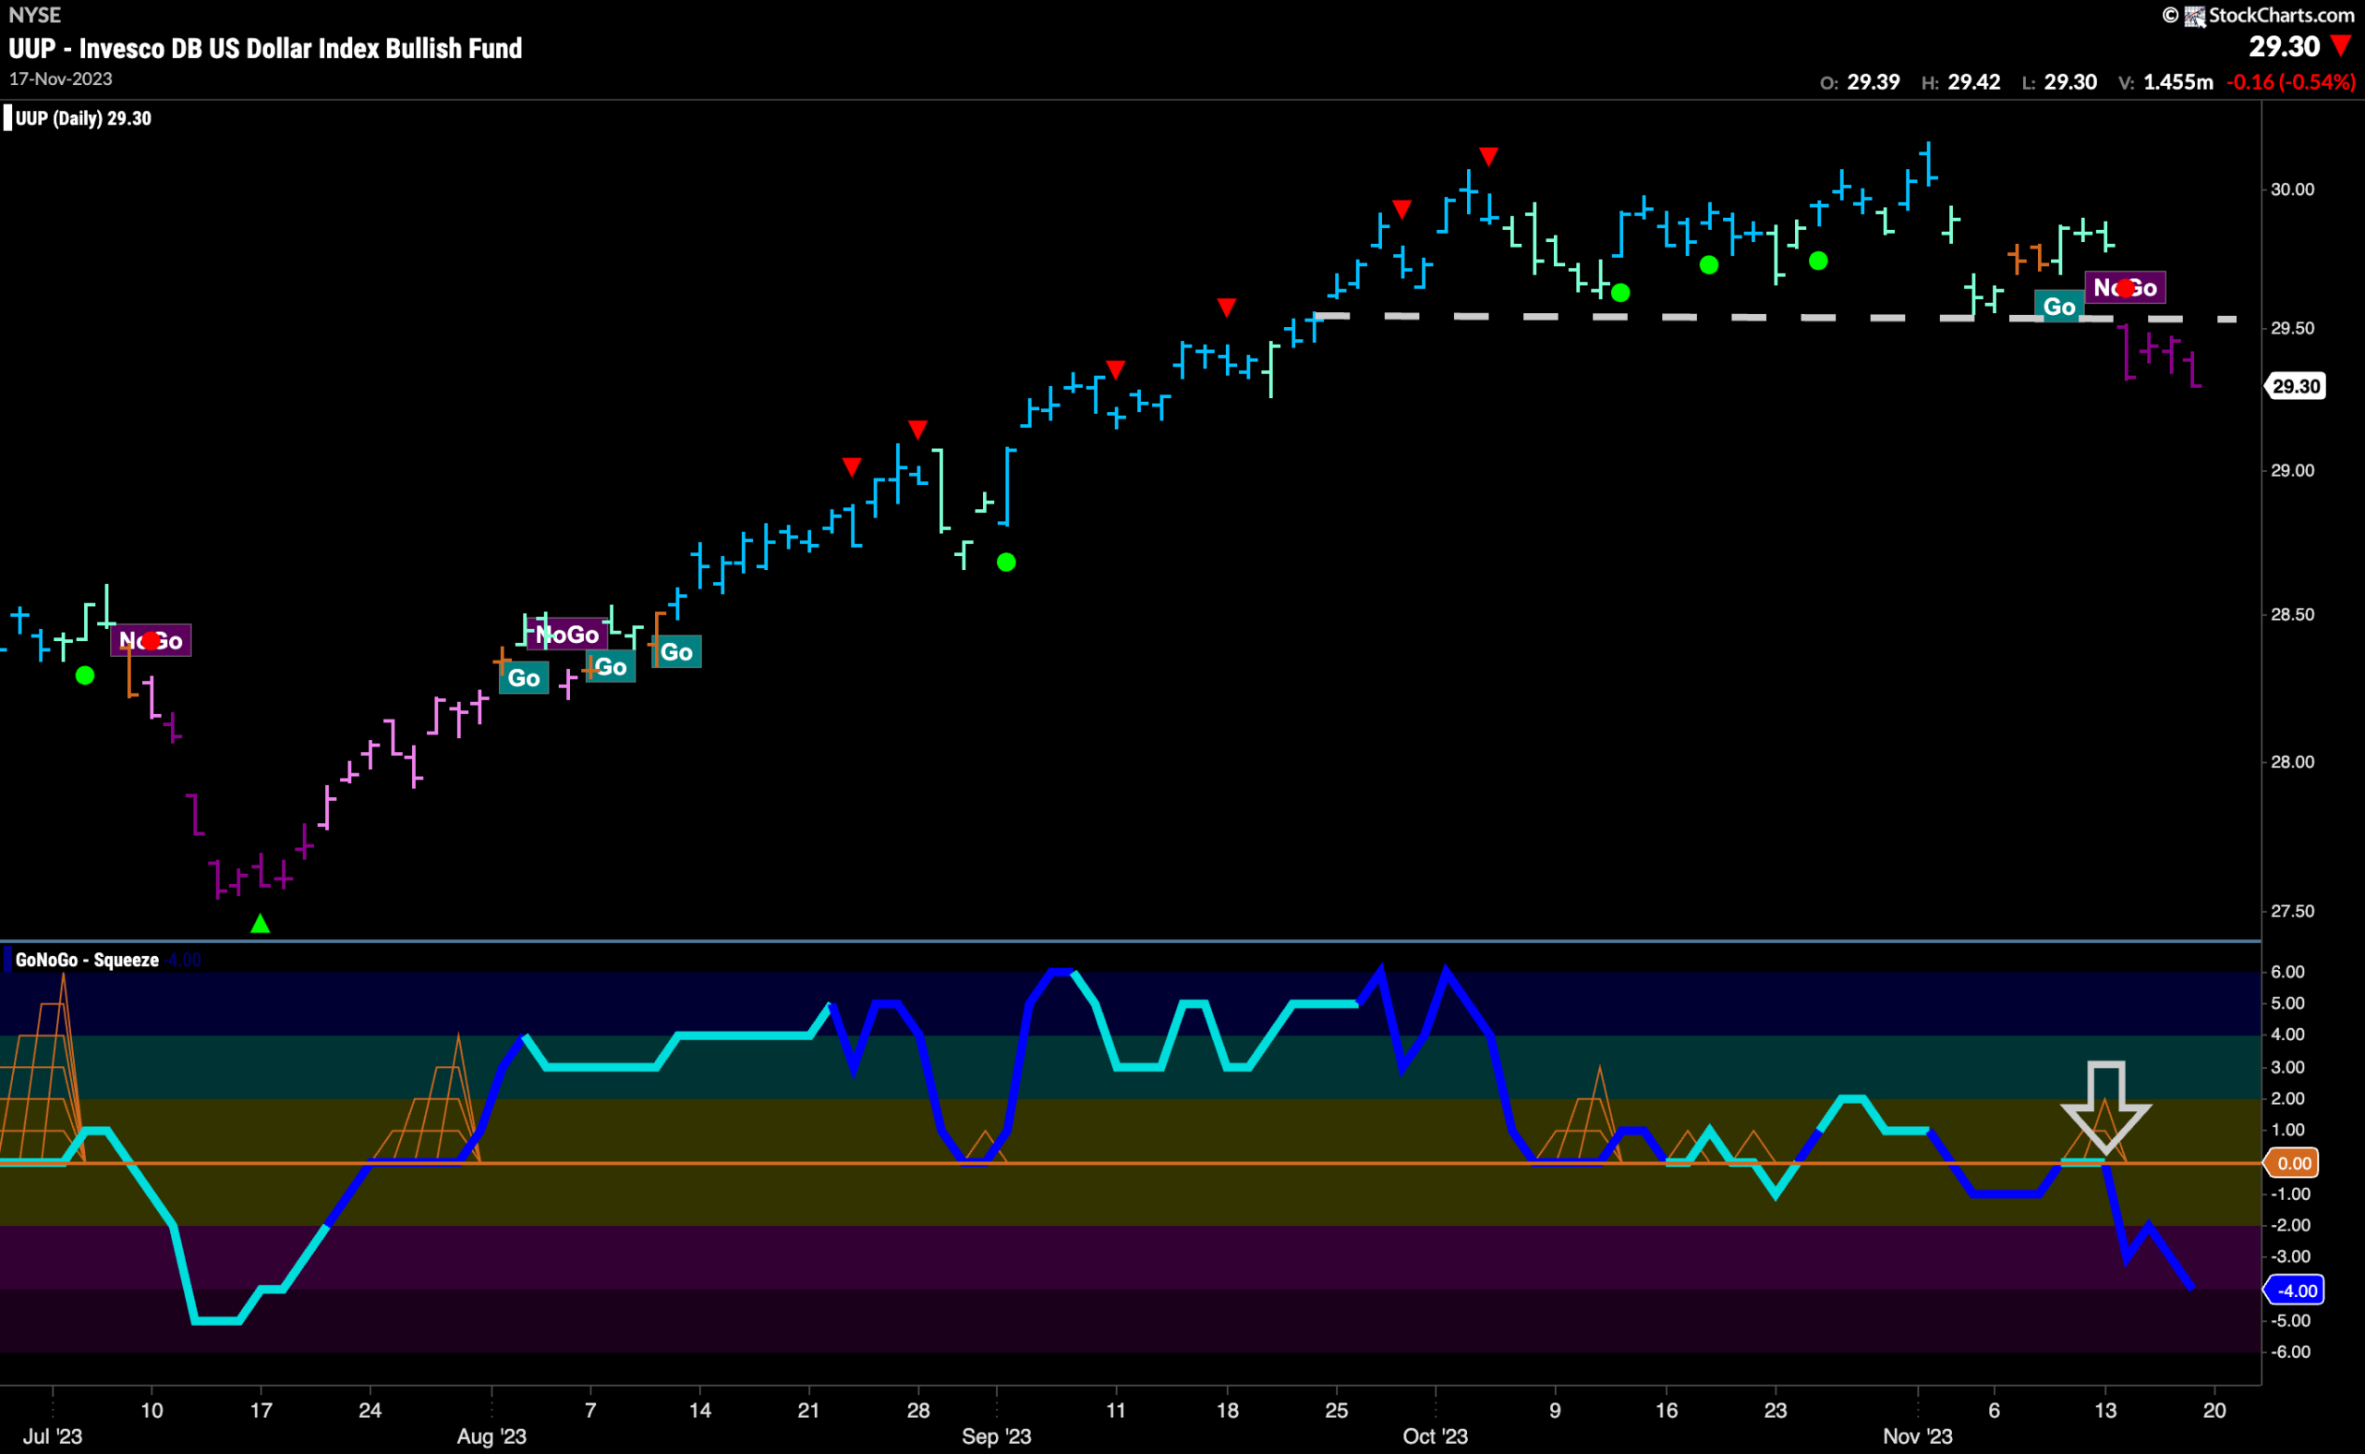Select the green circle marker after October 16
This screenshot has width=2365, height=1454.
pyautogui.click(x=1709, y=265)
